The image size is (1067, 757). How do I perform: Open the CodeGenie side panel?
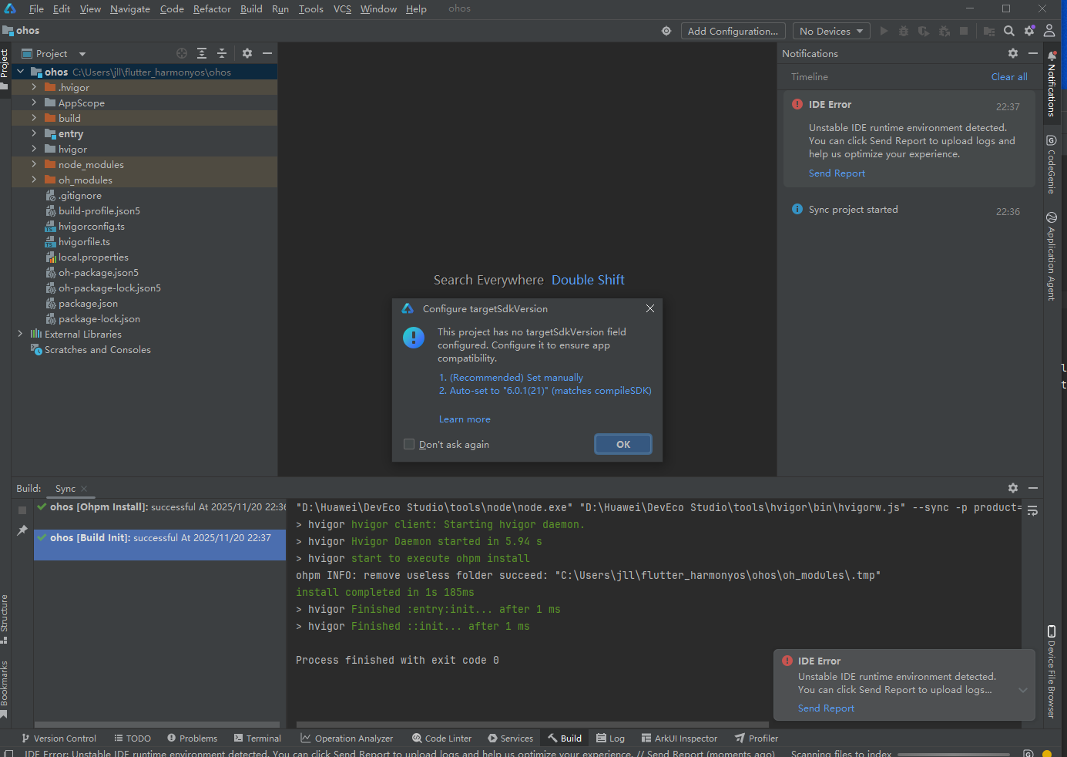tap(1052, 163)
